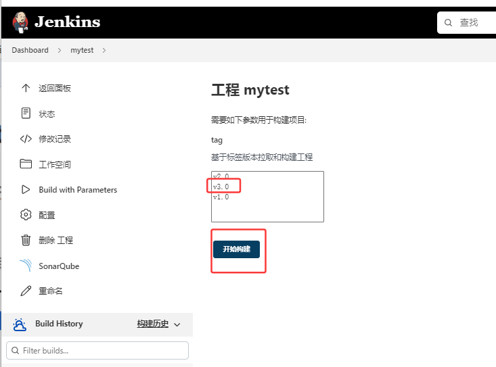
Task: Open the 修改记录 sidebar item
Action: point(55,139)
